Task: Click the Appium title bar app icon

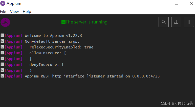Action: (x=3, y=3)
